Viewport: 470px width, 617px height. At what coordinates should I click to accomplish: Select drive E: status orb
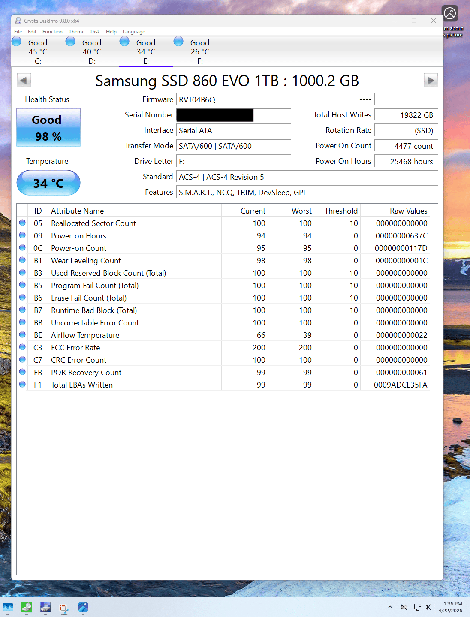click(x=124, y=42)
